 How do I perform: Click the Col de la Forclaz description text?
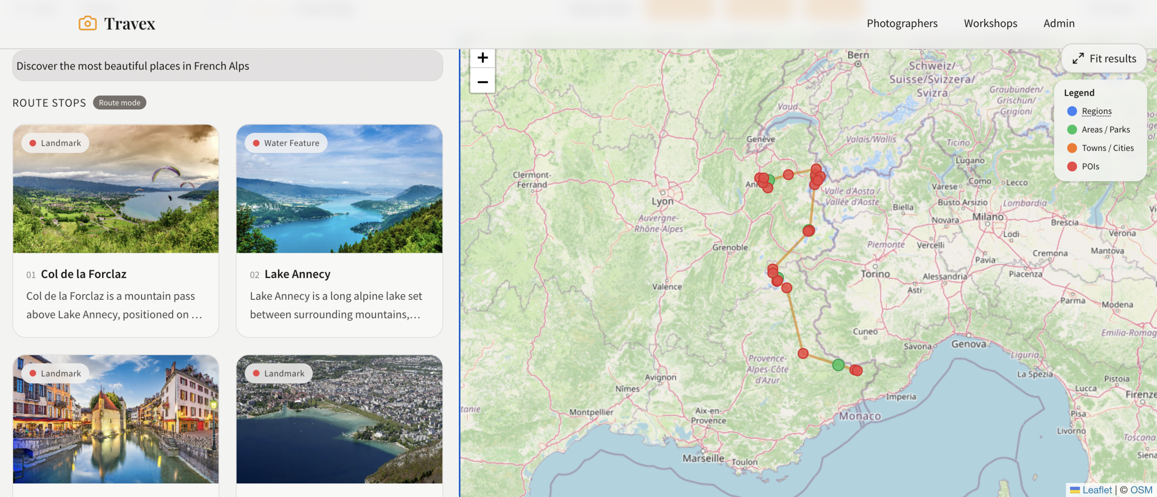point(114,305)
